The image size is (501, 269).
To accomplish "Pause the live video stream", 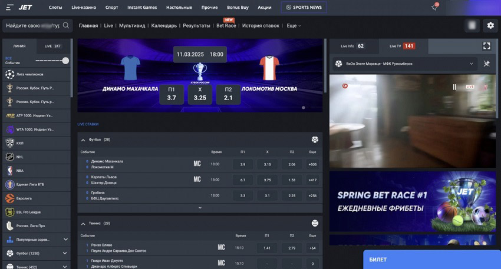I will point(454,87).
